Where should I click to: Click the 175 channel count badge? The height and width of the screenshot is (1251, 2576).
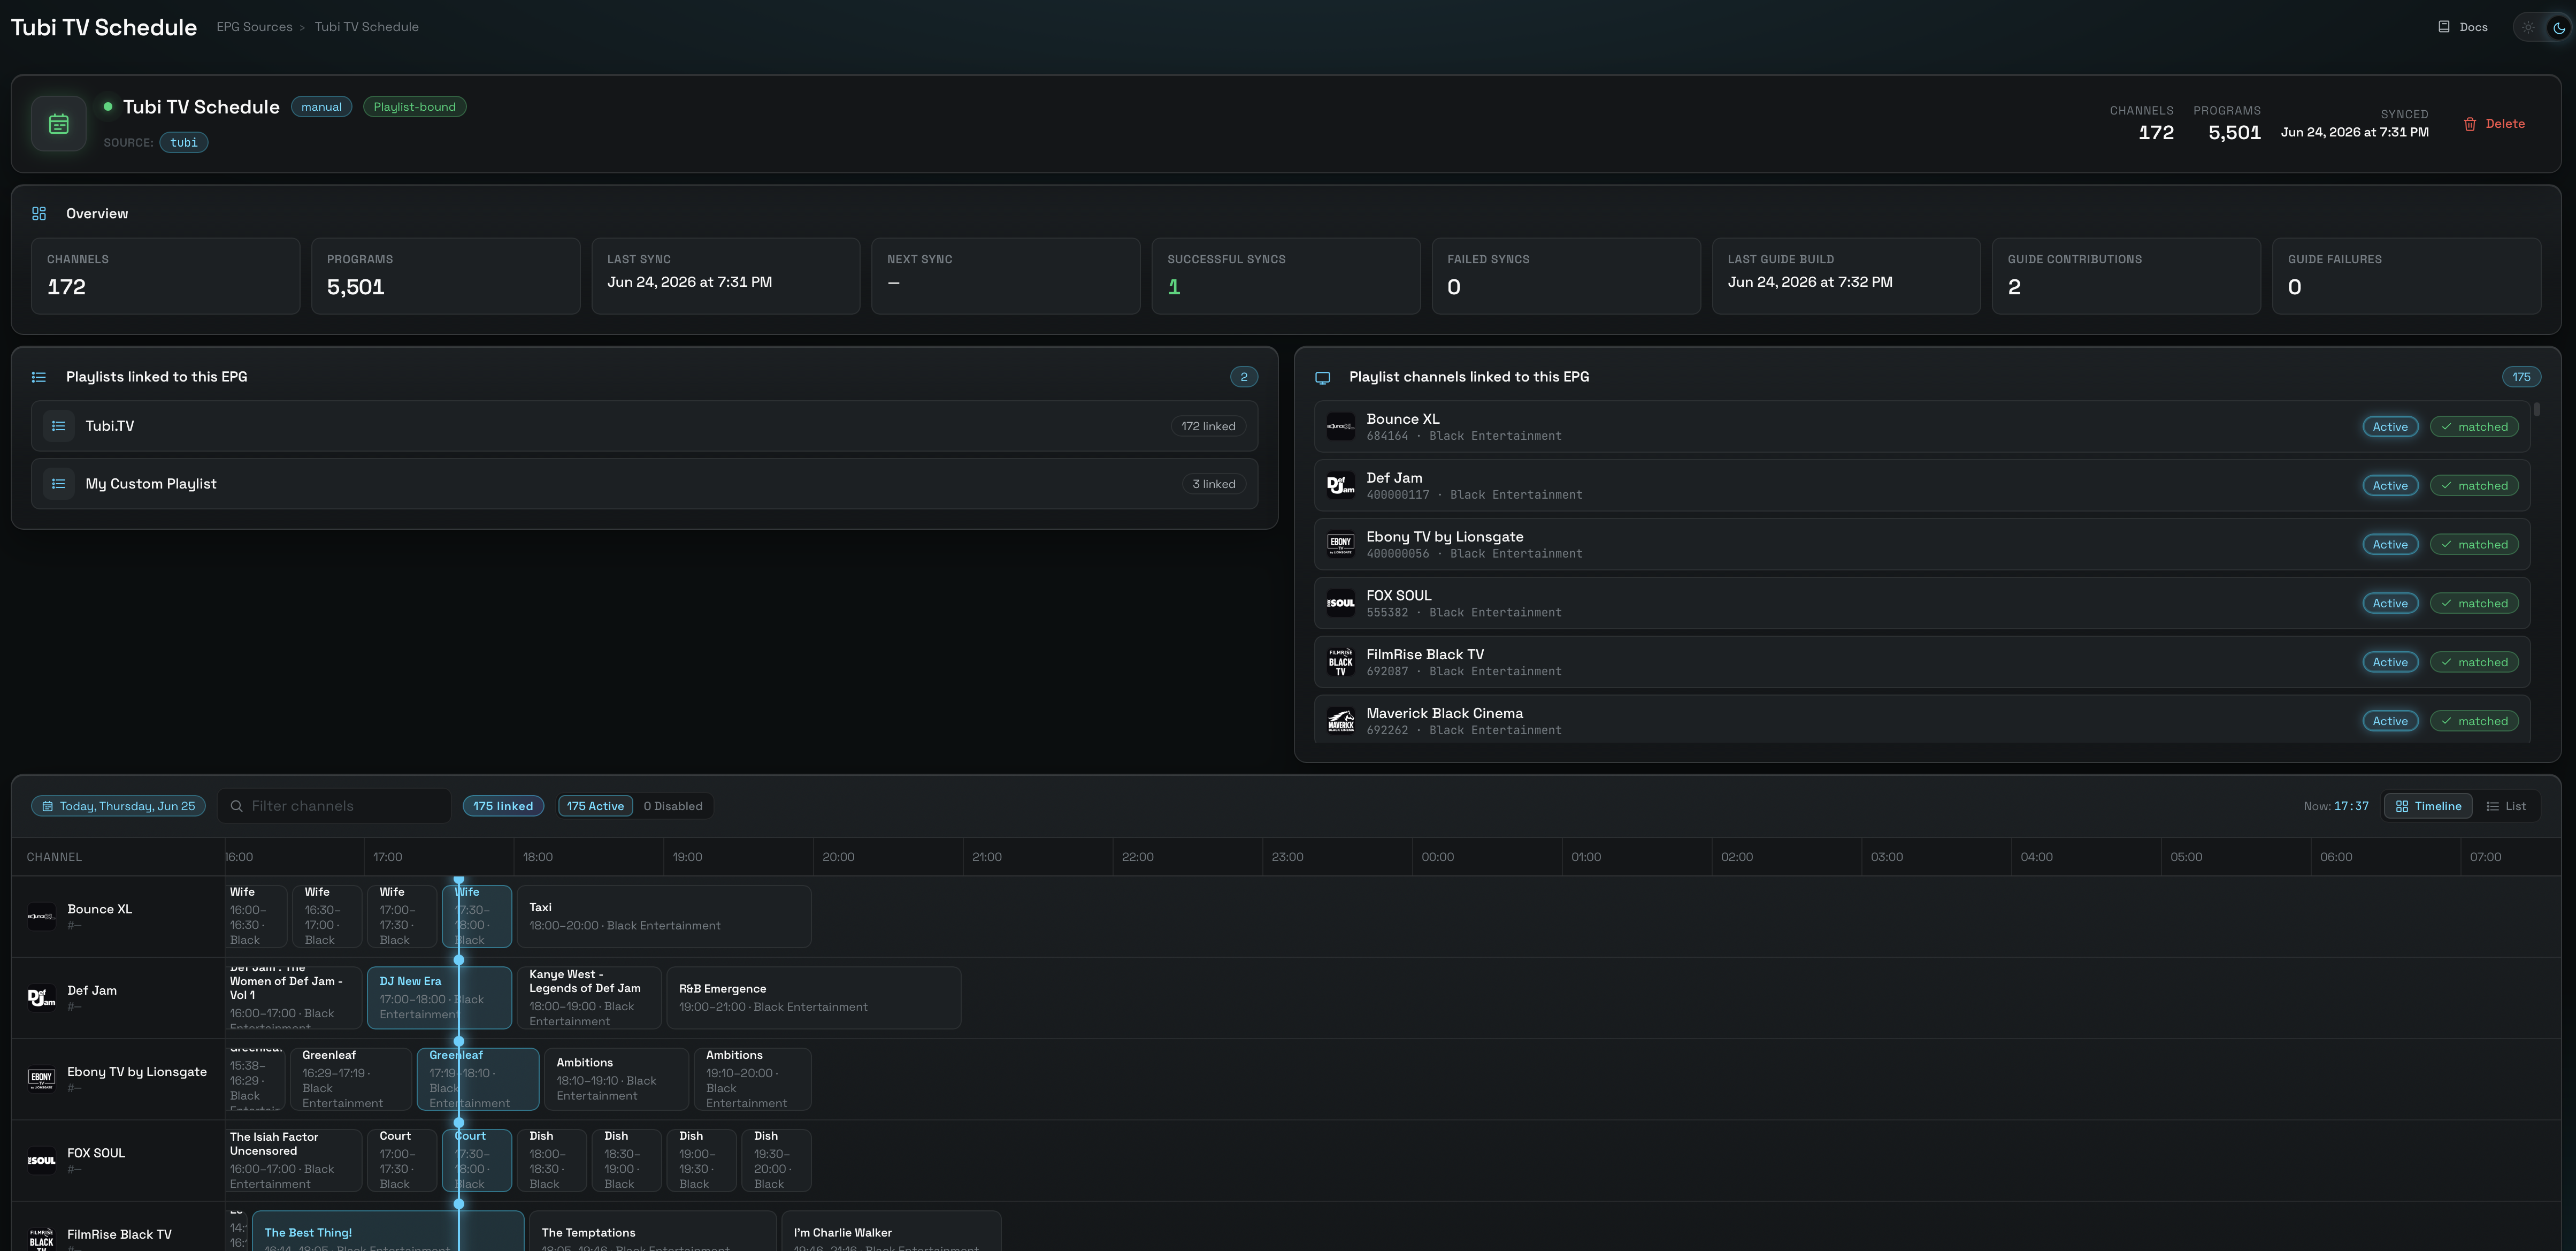click(x=2521, y=377)
